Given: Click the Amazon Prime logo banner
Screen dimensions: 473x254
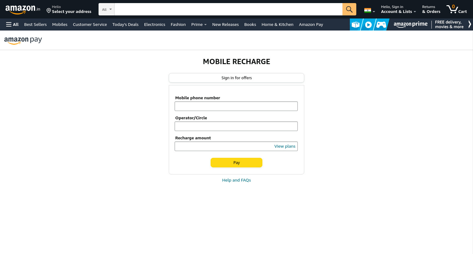Looking at the screenshot, I should (410, 24).
